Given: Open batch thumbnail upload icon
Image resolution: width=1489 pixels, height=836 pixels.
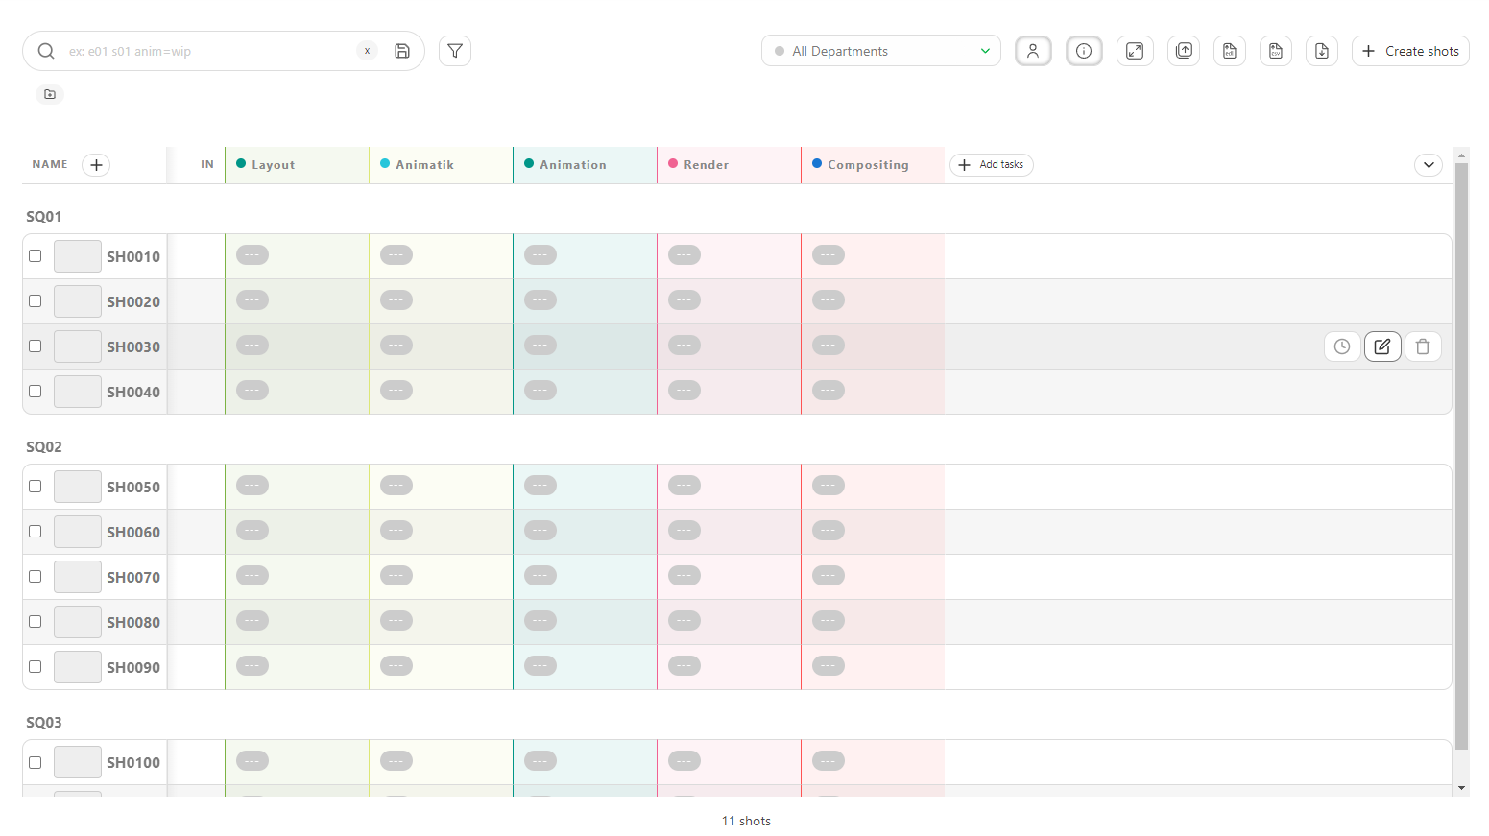Looking at the screenshot, I should [1184, 51].
